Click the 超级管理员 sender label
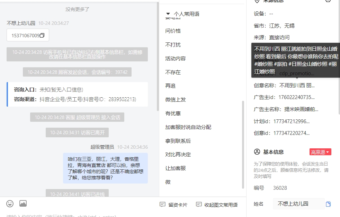The width and height of the screenshot is (340, 217). [102, 147]
